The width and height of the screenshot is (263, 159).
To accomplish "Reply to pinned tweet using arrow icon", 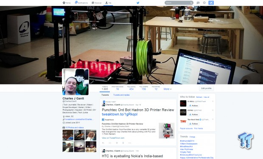I will click(103, 143).
